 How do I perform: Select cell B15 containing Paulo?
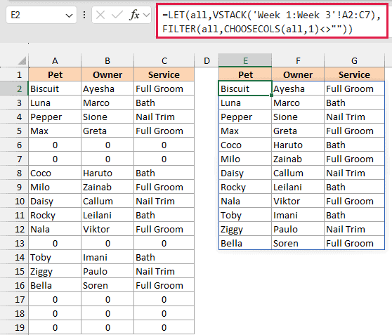click(x=107, y=271)
